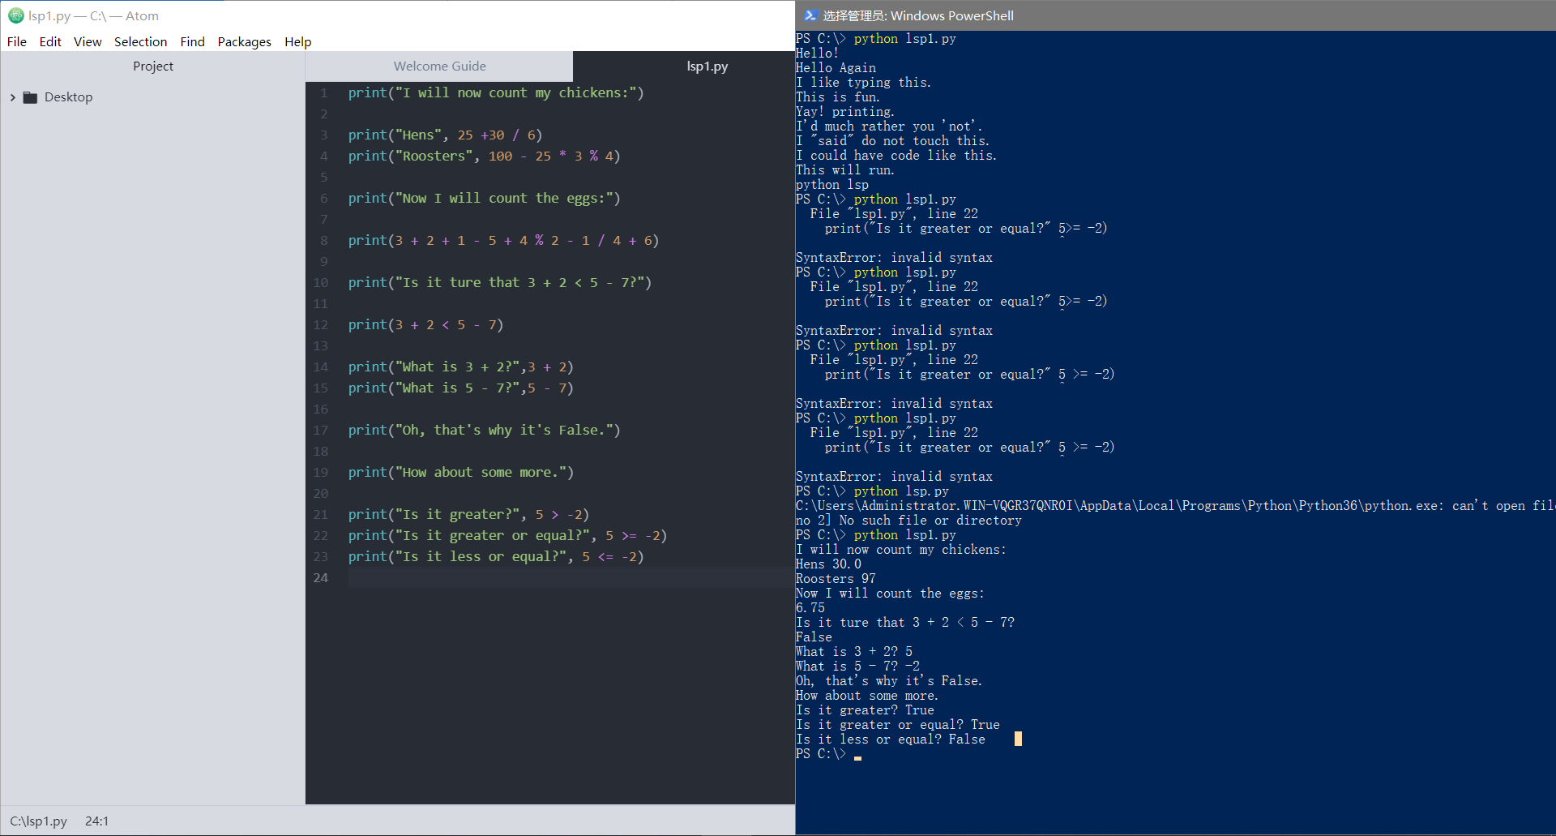Click the "Oh, that's why it's False." code line
Screen dimensions: 1556x836
pyautogui.click(x=484, y=431)
